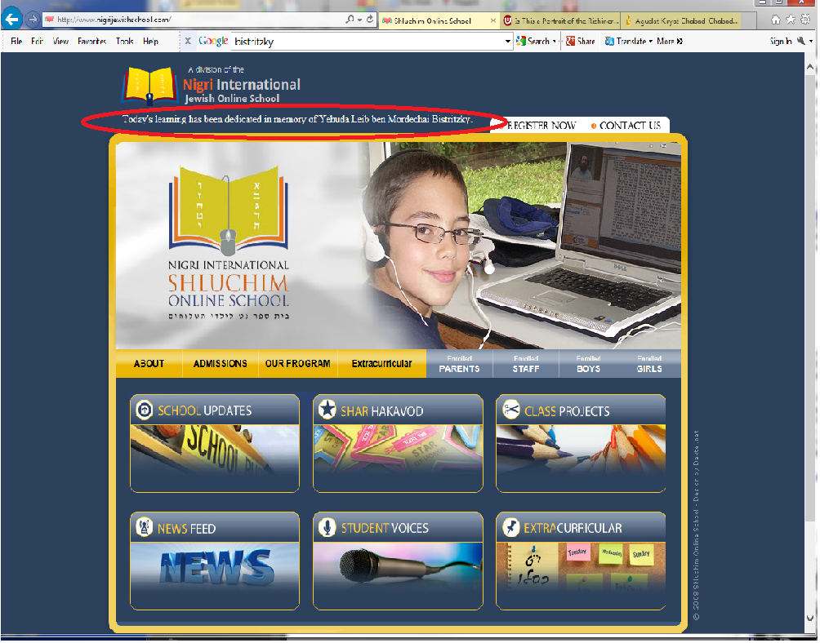This screenshot has width=820, height=643.
Task: Expand the Google search box dropdown arrow
Action: (508, 42)
